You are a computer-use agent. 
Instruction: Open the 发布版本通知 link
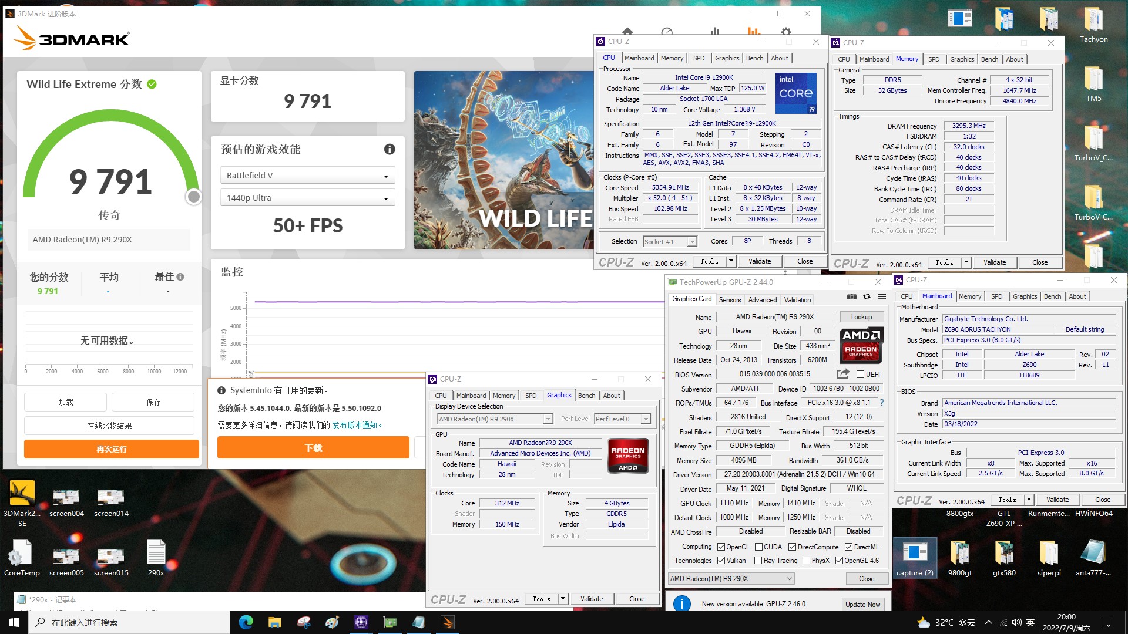355,425
